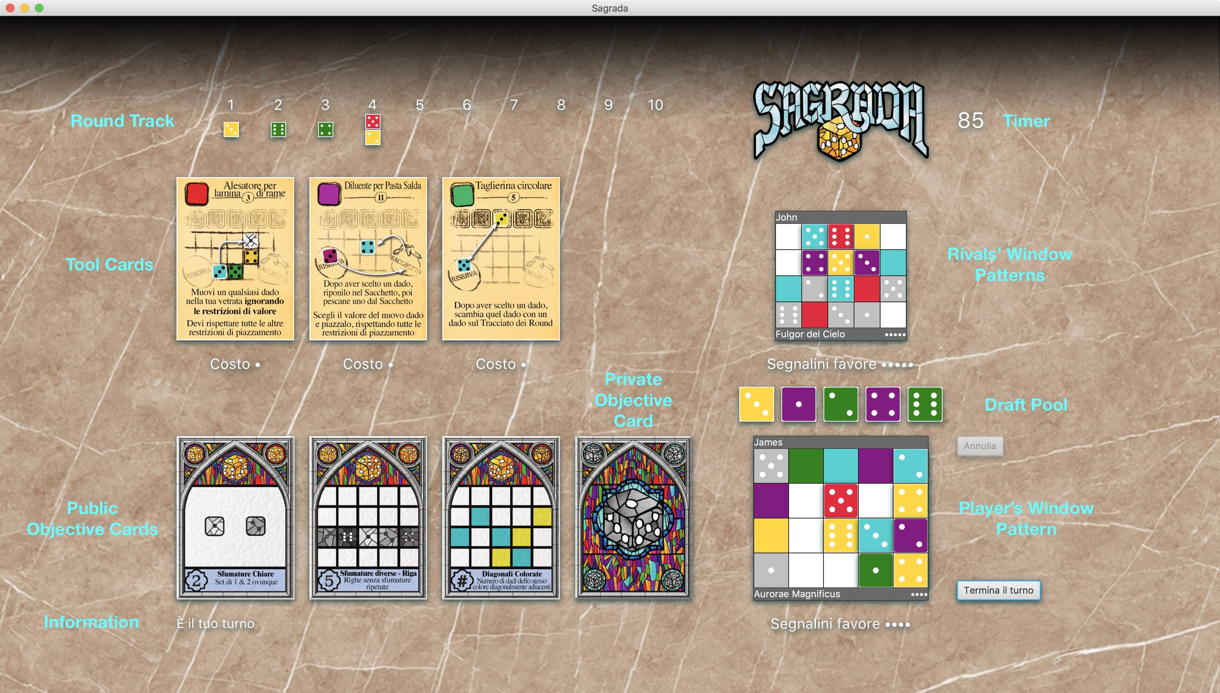View the Diagonali Colorate objective card

click(x=500, y=517)
